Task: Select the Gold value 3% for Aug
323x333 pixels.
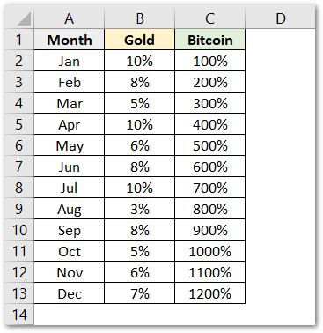Action: pos(140,209)
